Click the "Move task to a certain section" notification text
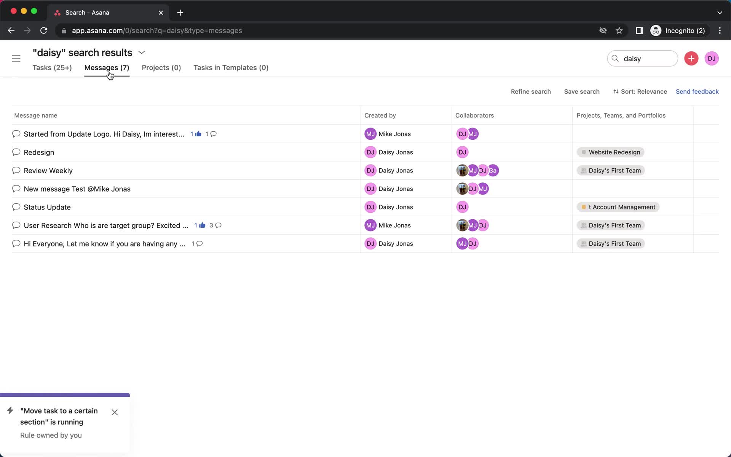 click(59, 416)
